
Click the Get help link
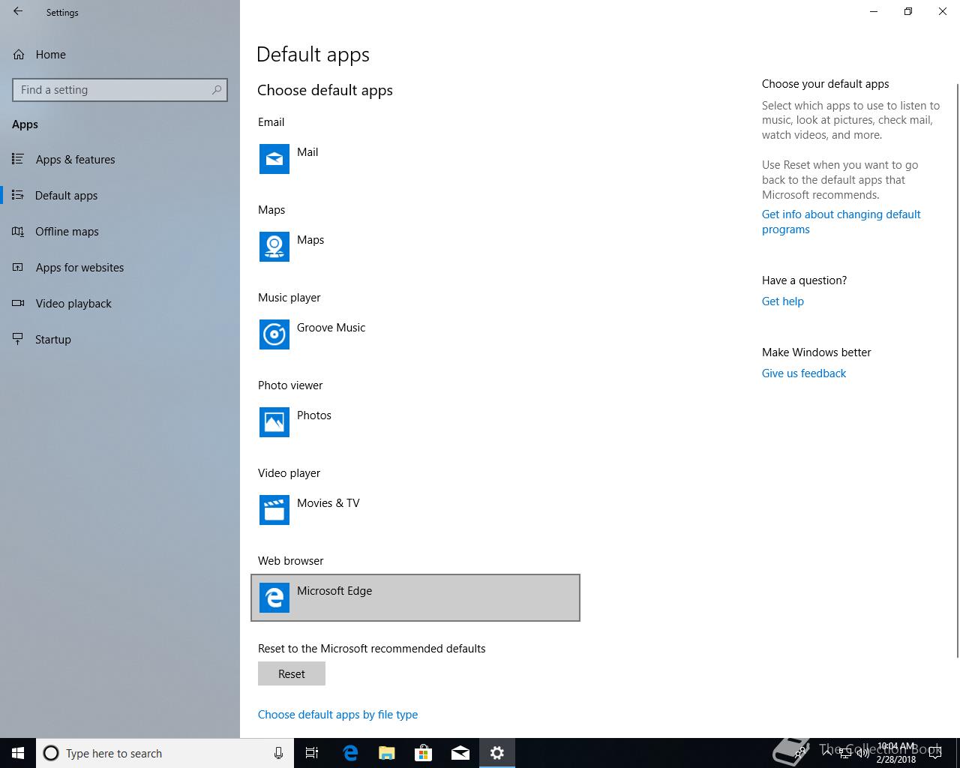click(x=782, y=301)
